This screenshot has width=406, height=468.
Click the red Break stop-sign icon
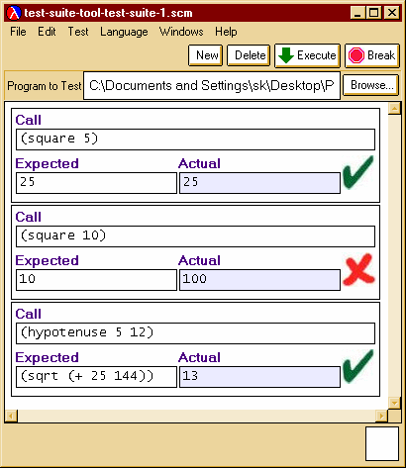356,55
